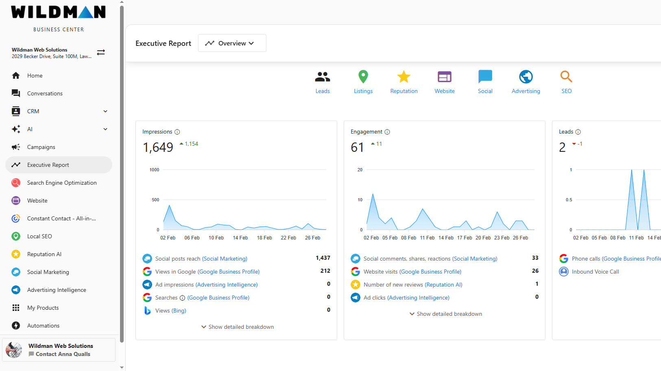Click the Searches info icon
The image size is (661, 371).
pyautogui.click(x=182, y=298)
